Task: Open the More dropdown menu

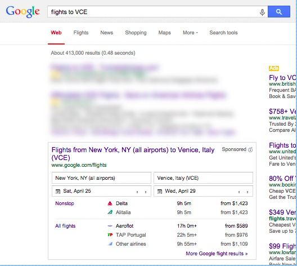Action: [190, 33]
